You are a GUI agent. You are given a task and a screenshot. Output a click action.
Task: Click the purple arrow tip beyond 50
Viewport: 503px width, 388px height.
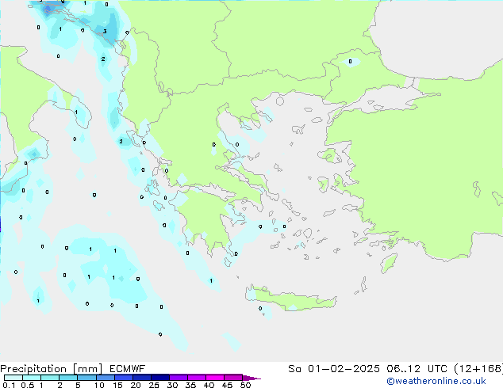(x=251, y=378)
